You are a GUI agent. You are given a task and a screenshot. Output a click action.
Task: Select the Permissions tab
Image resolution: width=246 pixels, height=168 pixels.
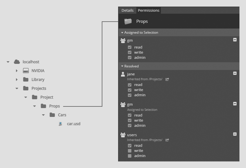149,10
